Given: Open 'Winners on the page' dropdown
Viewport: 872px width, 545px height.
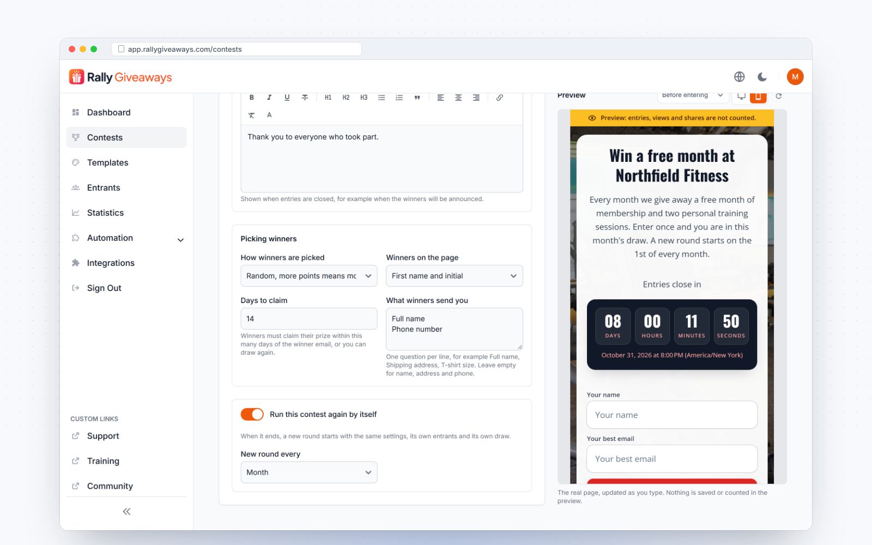Looking at the screenshot, I should pyautogui.click(x=455, y=276).
